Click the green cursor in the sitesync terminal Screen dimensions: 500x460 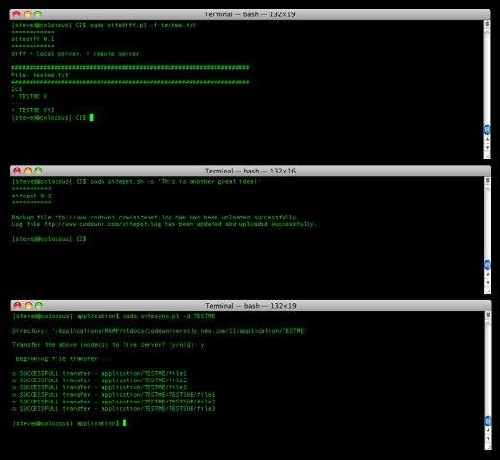125,423
